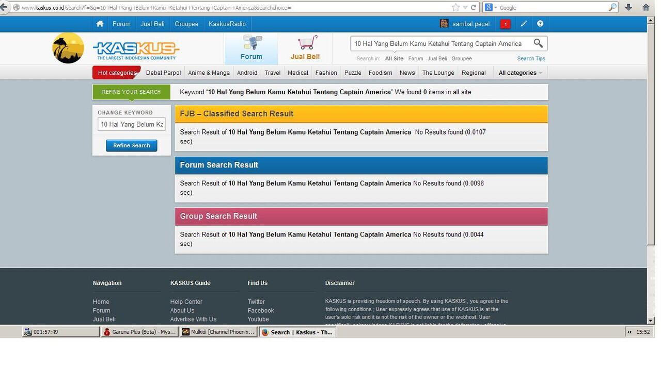Screen dimensions: 661x371
Task: Click Group Search Result header
Action: tap(361, 216)
